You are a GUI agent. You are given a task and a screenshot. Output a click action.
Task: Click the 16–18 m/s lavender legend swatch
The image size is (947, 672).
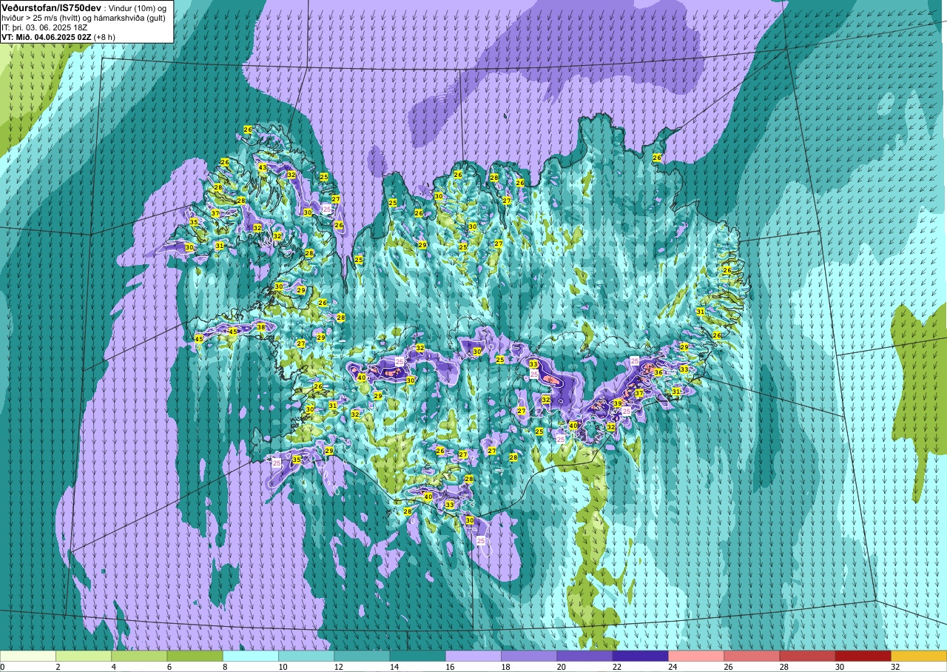[473, 656]
